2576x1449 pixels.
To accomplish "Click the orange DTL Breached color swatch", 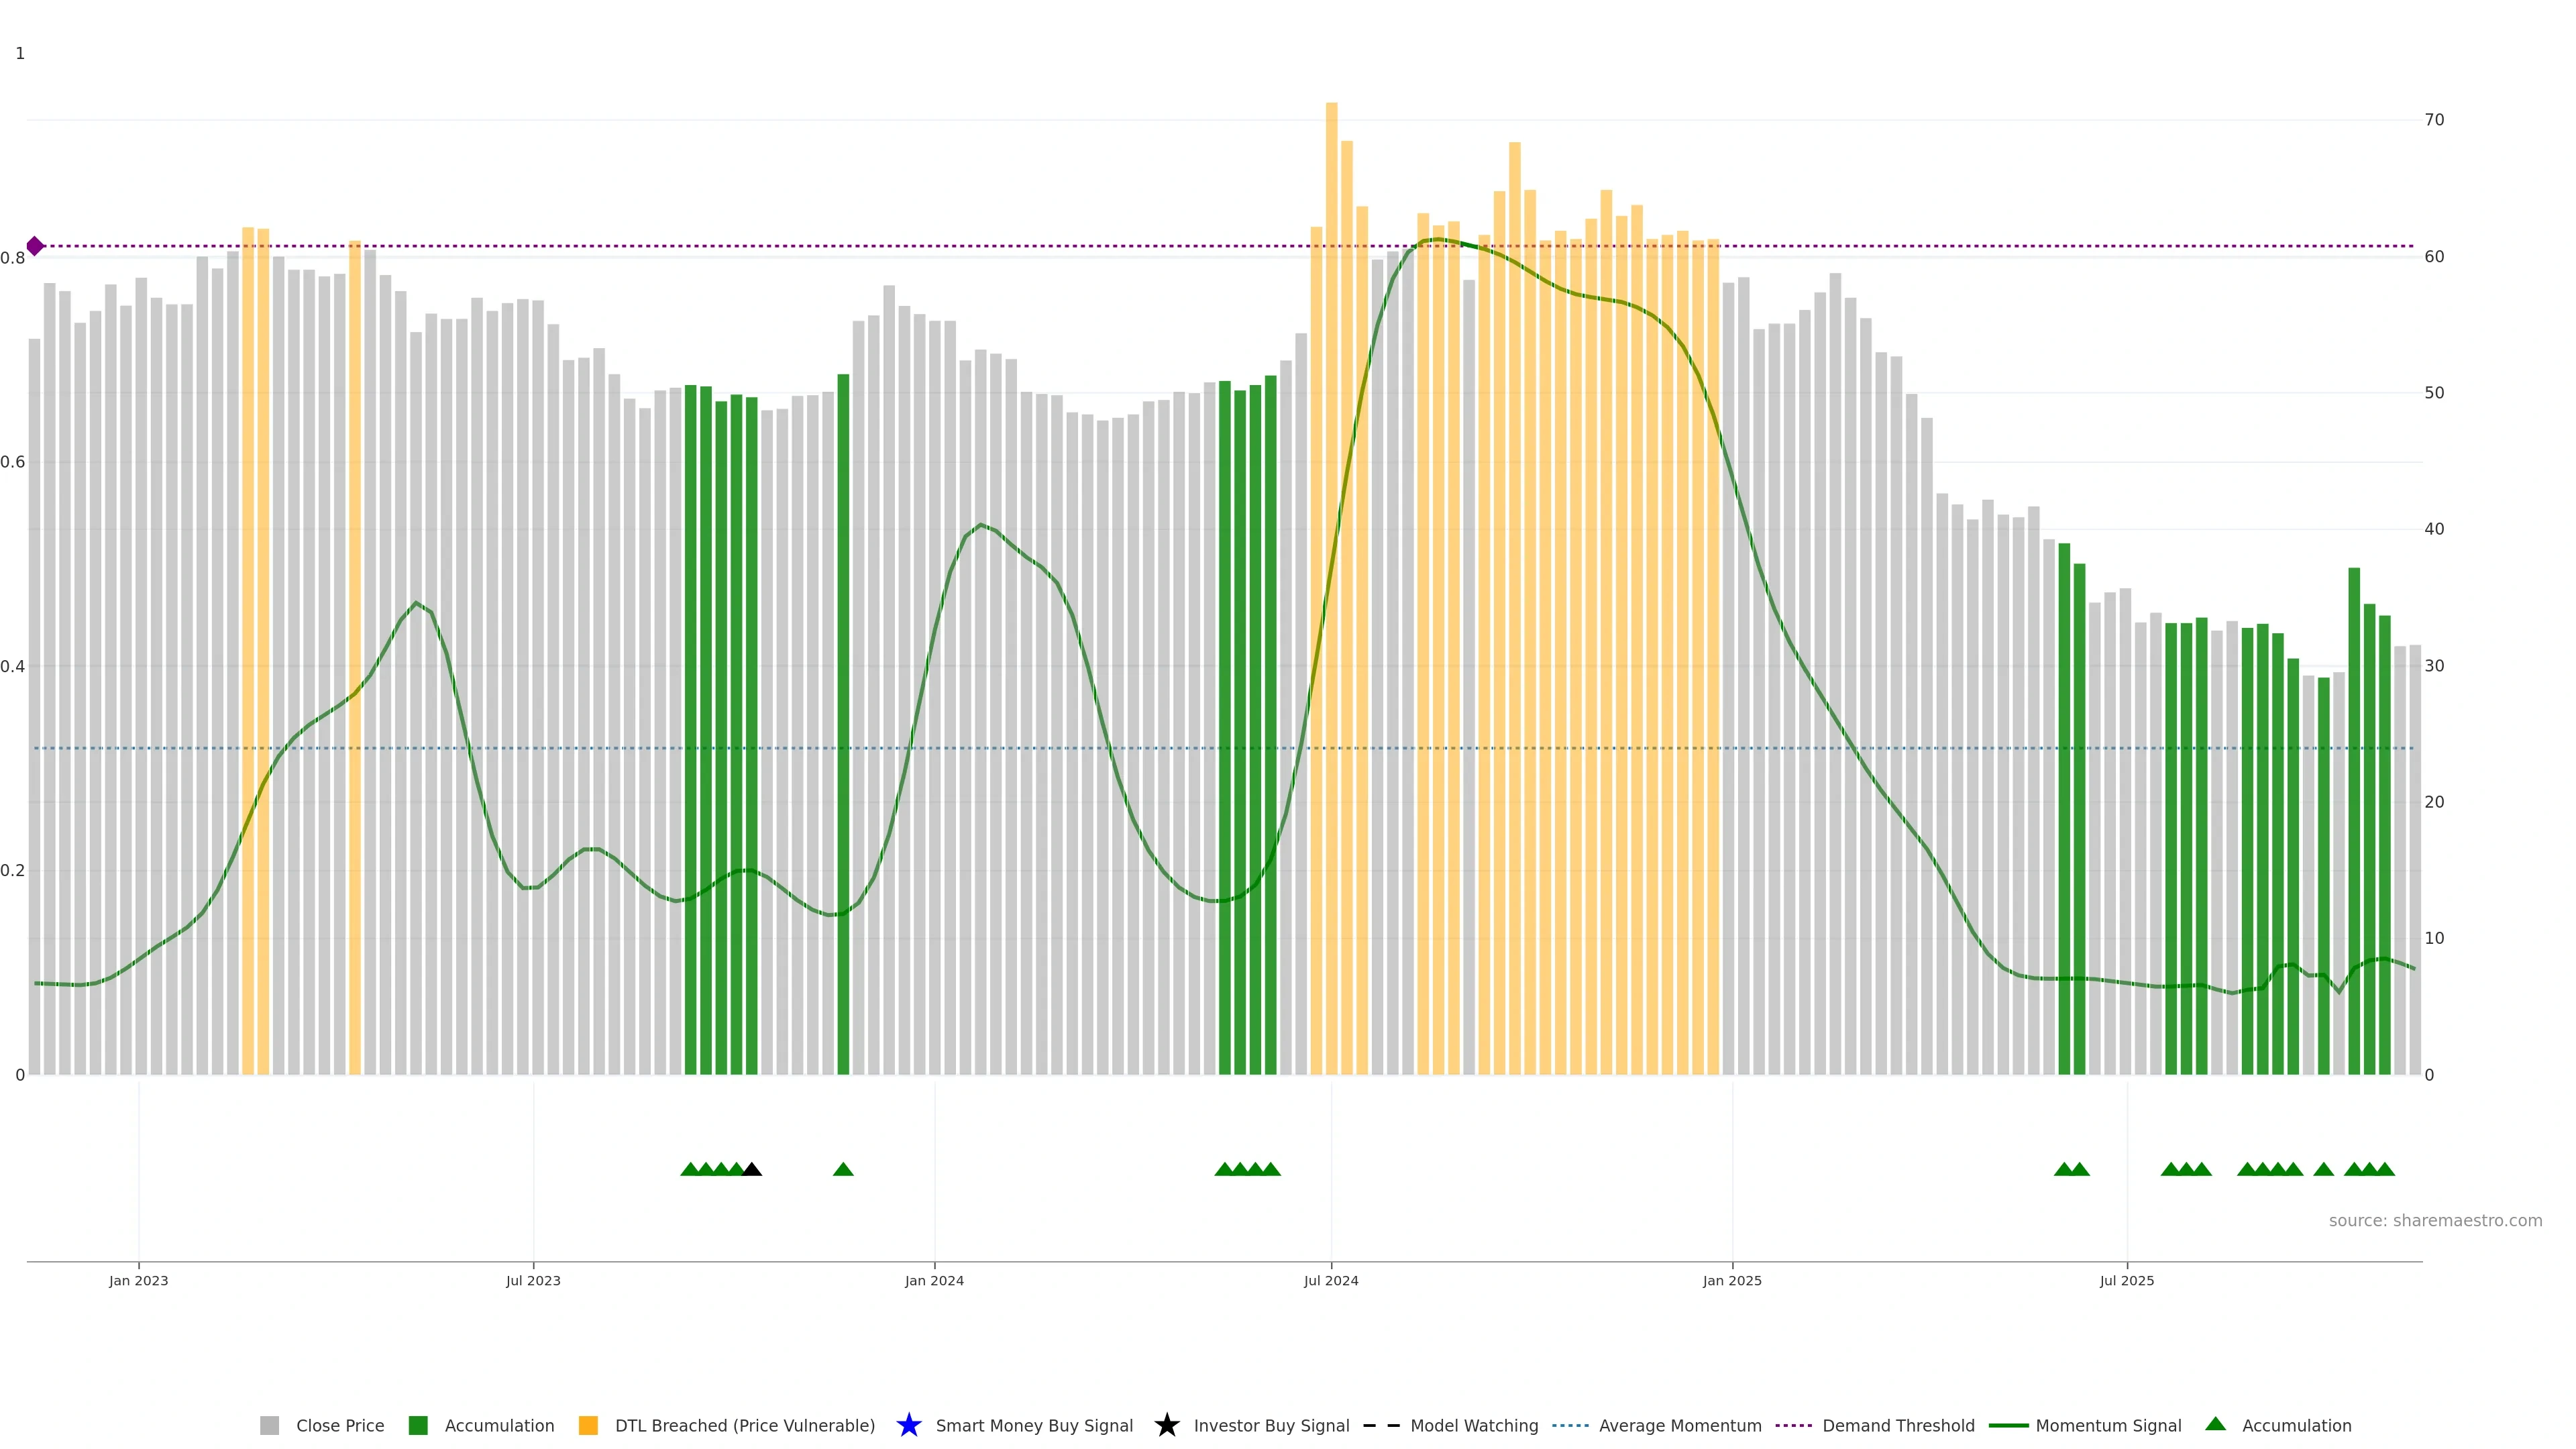I will coord(588,1425).
